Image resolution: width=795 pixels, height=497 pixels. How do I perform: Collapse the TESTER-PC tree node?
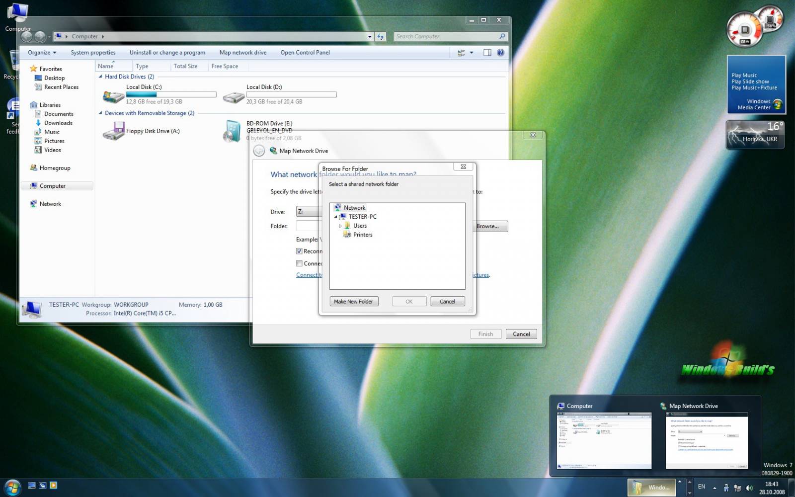pos(335,217)
